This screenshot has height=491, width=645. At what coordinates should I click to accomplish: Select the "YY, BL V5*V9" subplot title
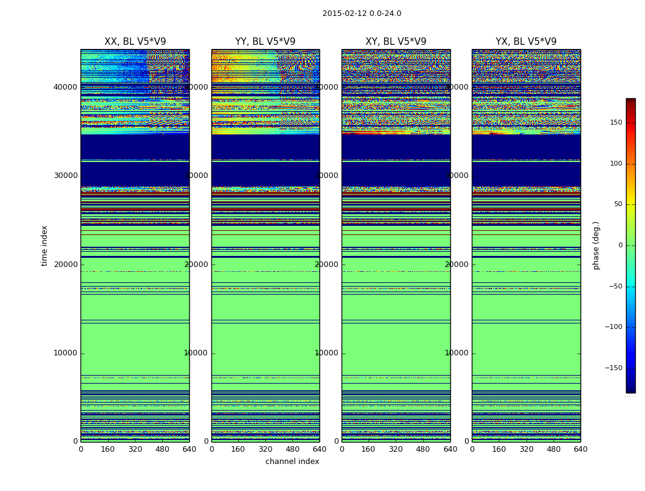point(265,42)
